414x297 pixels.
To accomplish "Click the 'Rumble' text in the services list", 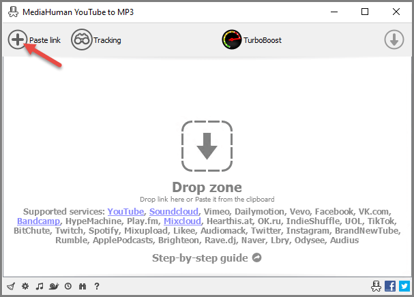I will (x=72, y=240).
